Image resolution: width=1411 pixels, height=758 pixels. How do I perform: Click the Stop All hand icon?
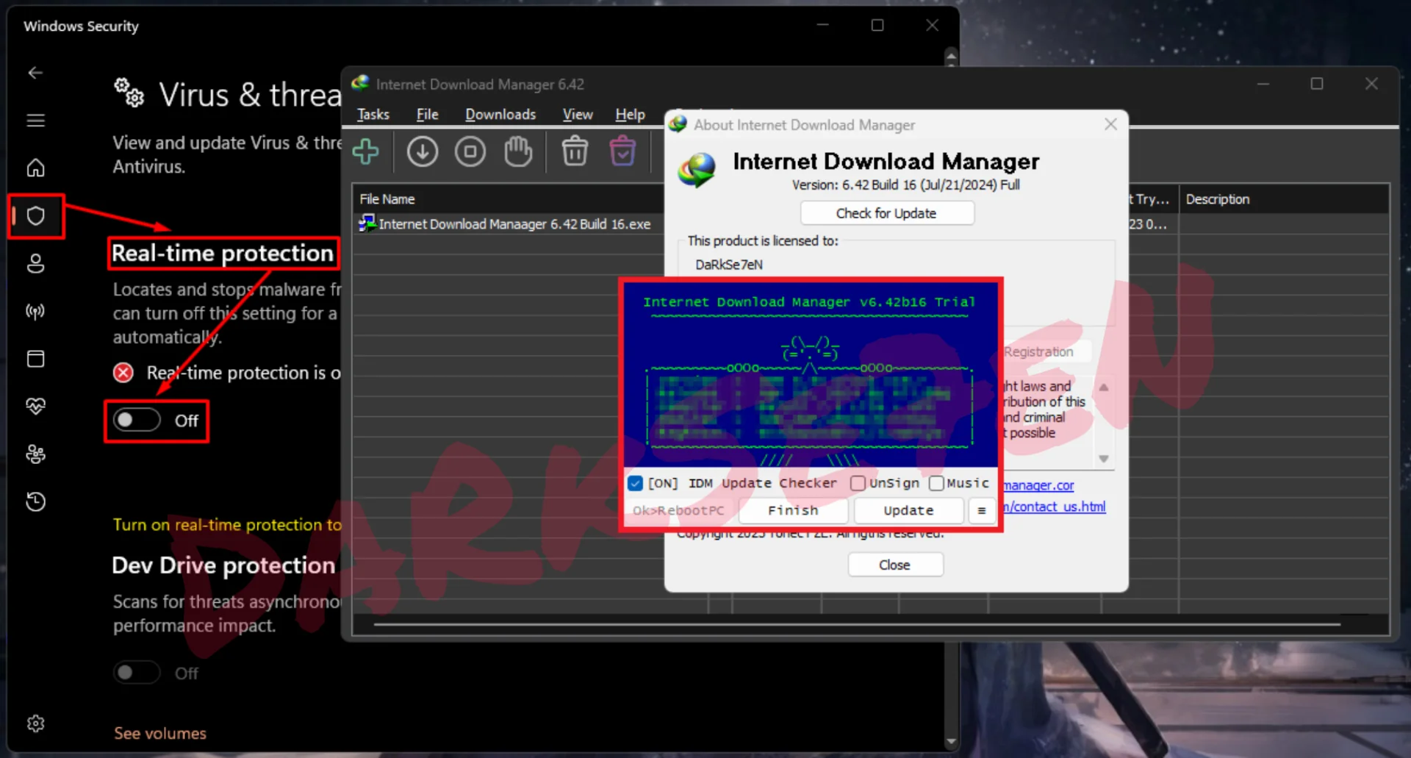518,151
